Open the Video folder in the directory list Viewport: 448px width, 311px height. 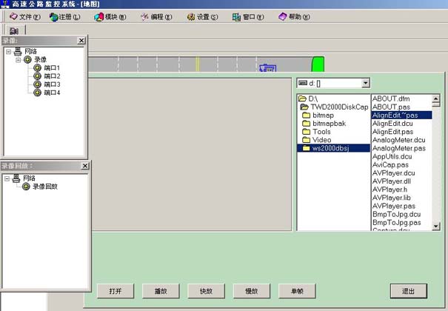pos(321,140)
